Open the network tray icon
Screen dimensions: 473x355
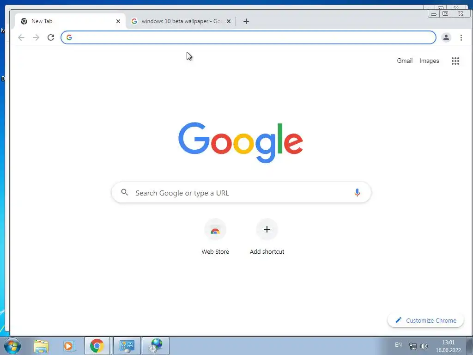click(412, 346)
